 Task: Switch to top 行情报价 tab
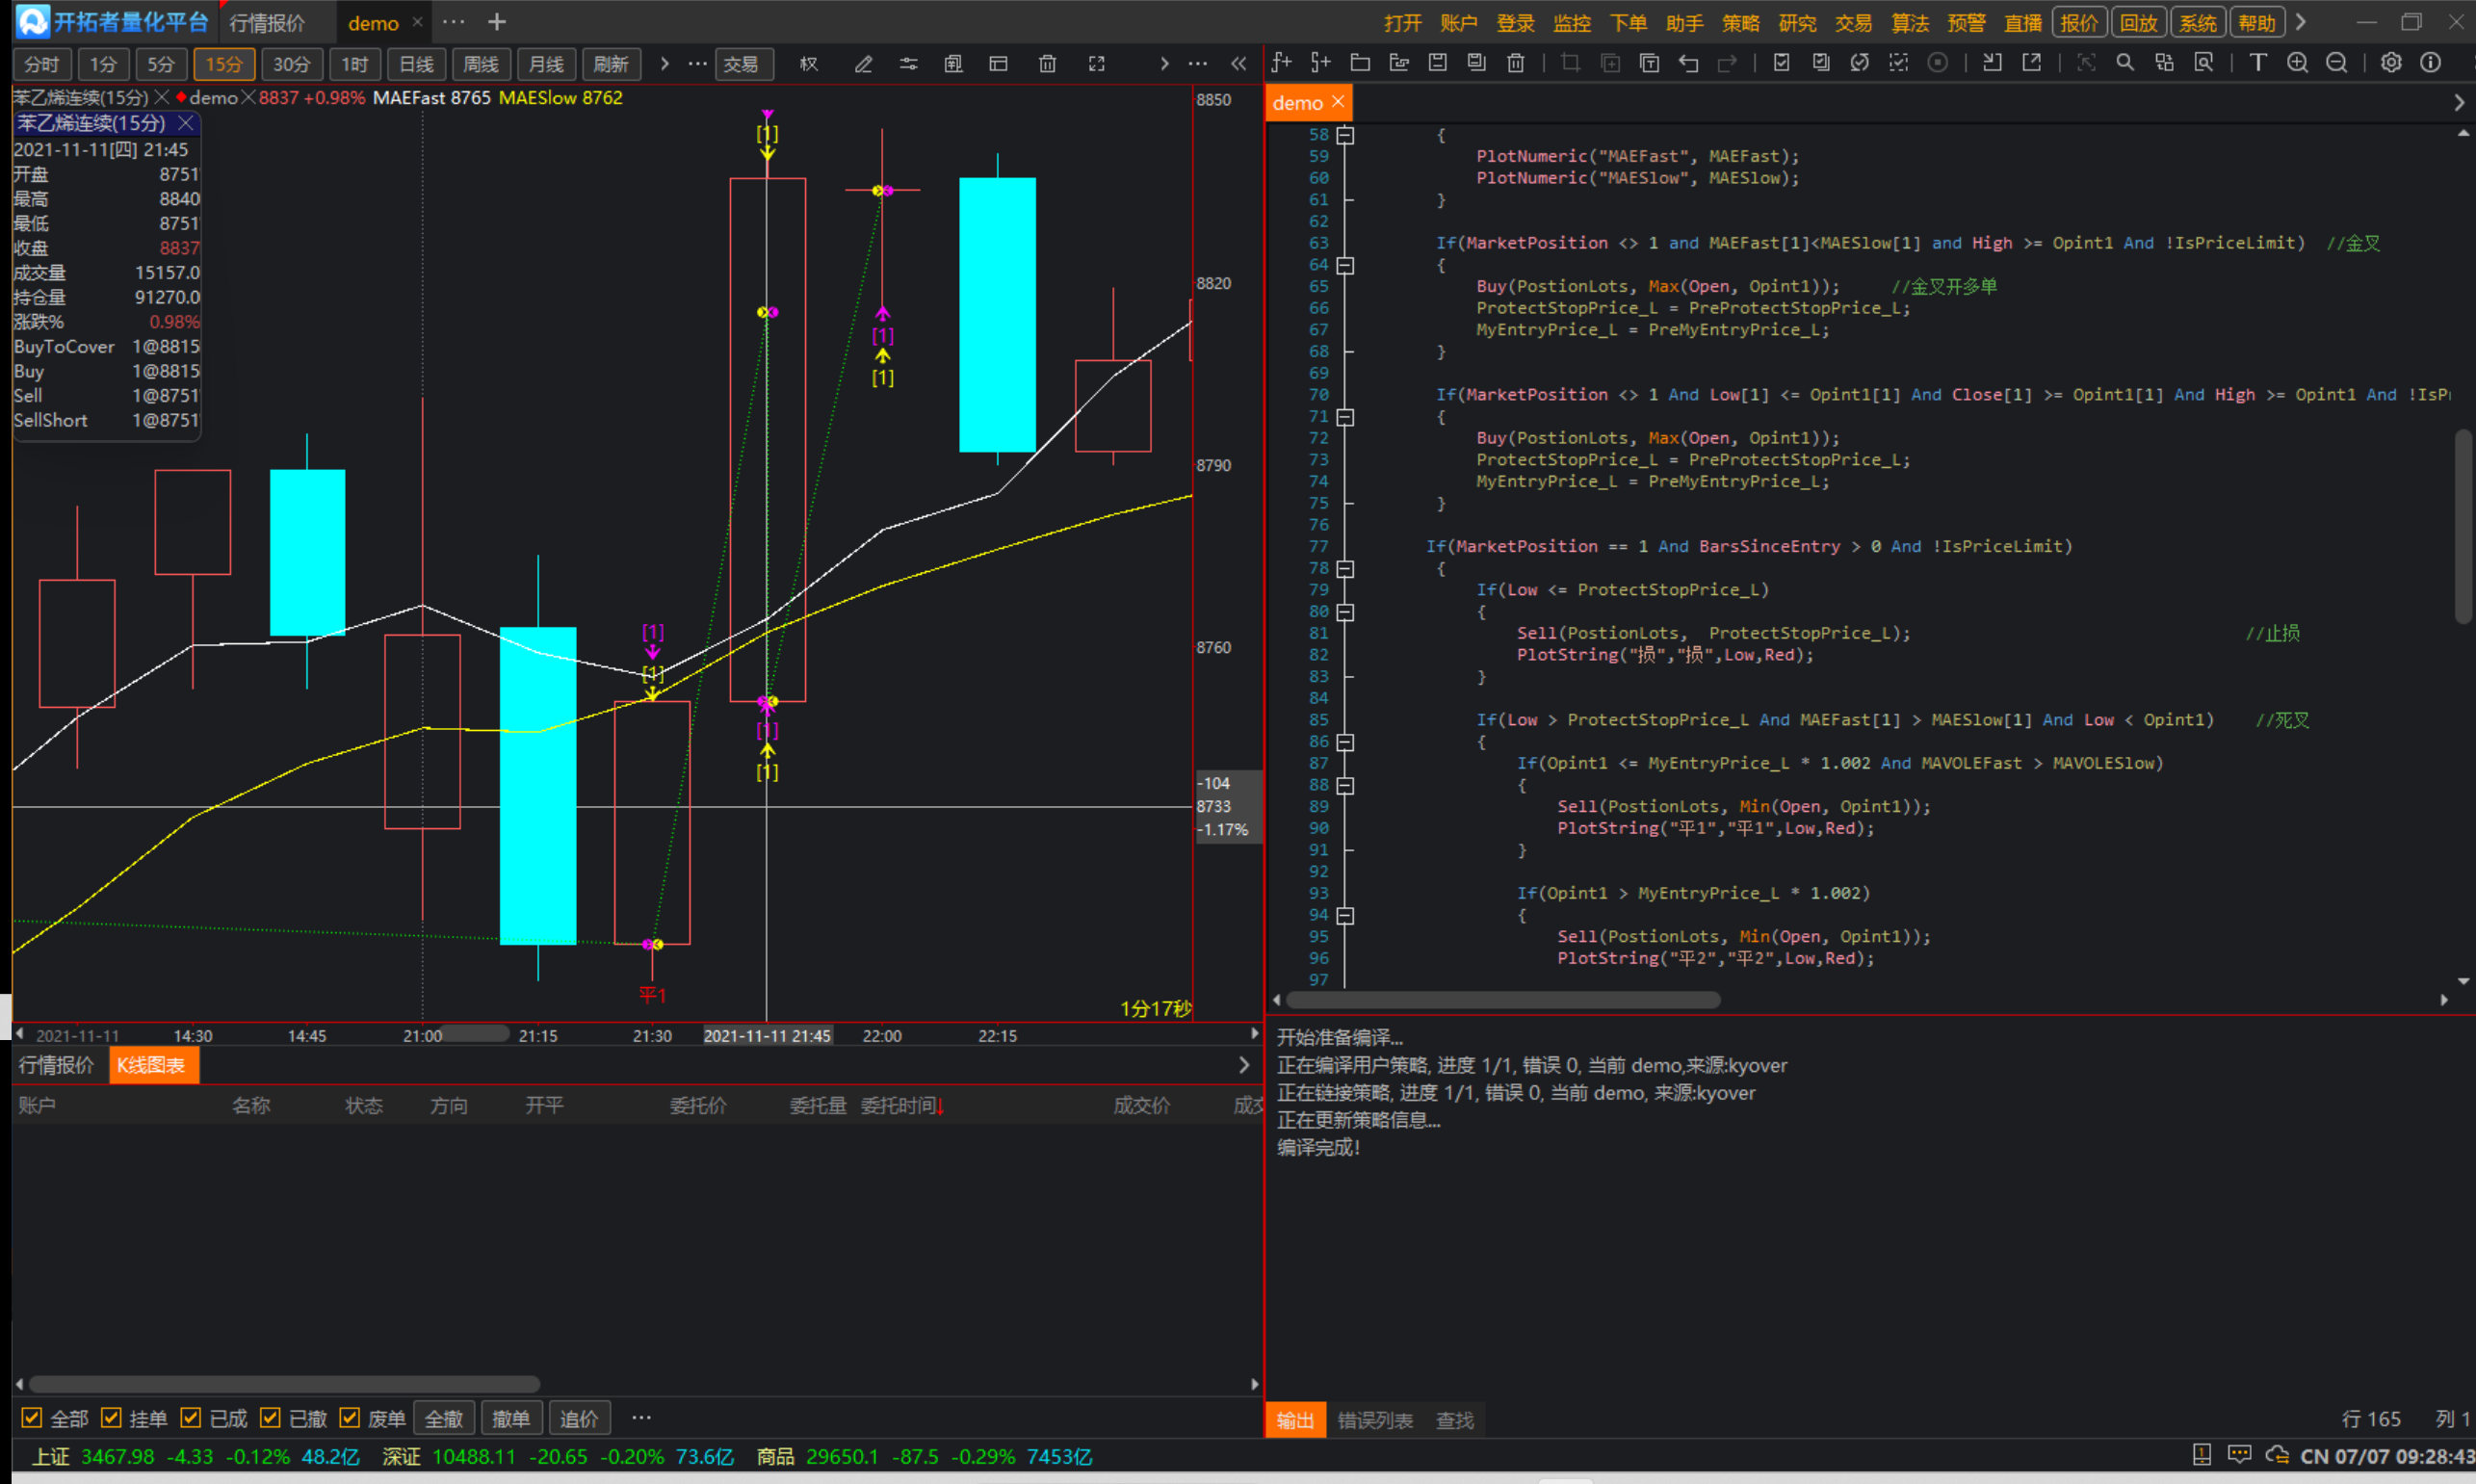point(267,23)
